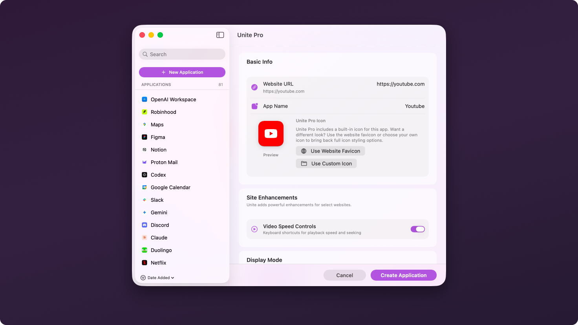578x325 pixels.
Task: Select Proton Mail in the applications list
Action: tap(182, 162)
